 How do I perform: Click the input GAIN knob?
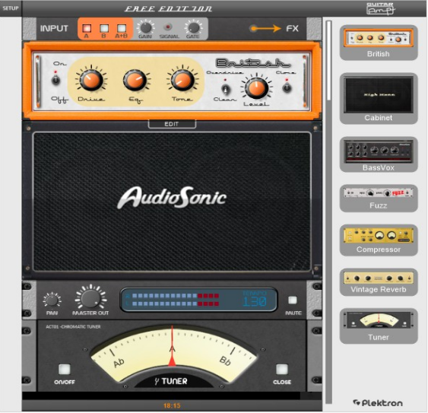(x=145, y=28)
